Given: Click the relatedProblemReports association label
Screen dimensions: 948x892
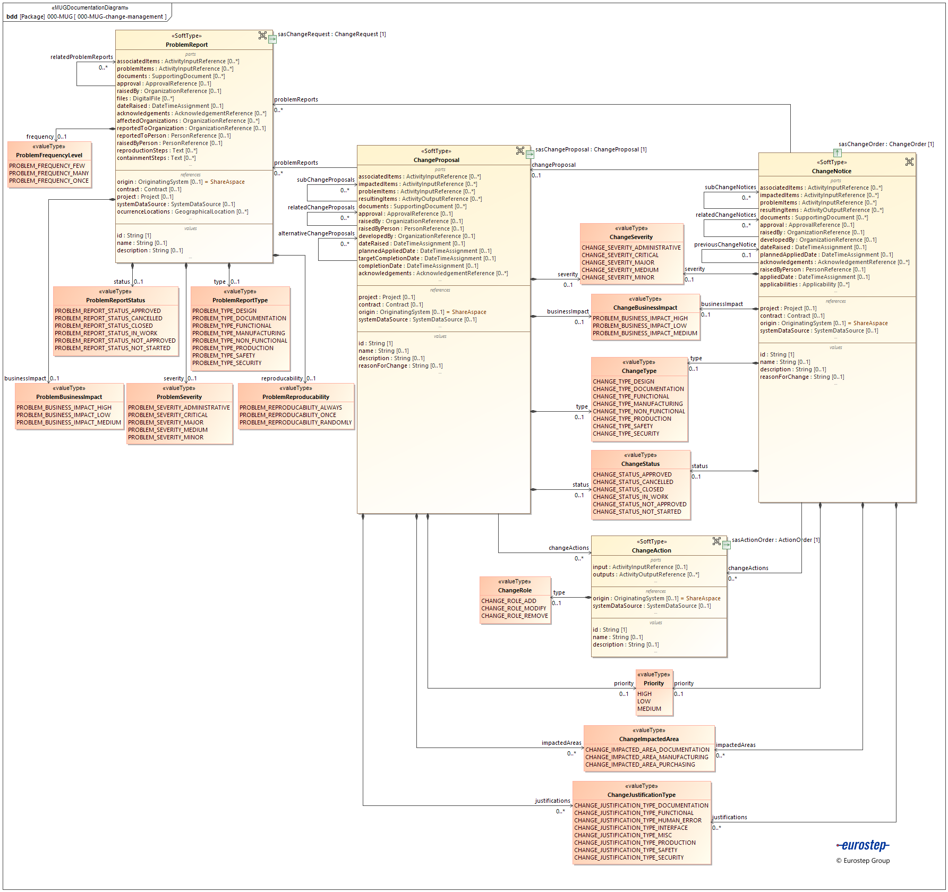Looking at the screenshot, I should [x=81, y=57].
